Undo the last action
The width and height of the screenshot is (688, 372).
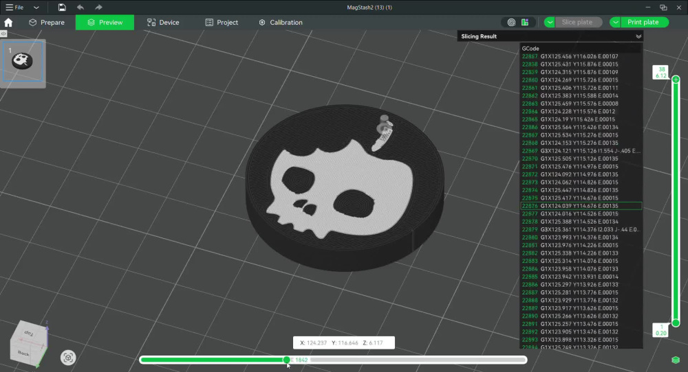point(80,8)
